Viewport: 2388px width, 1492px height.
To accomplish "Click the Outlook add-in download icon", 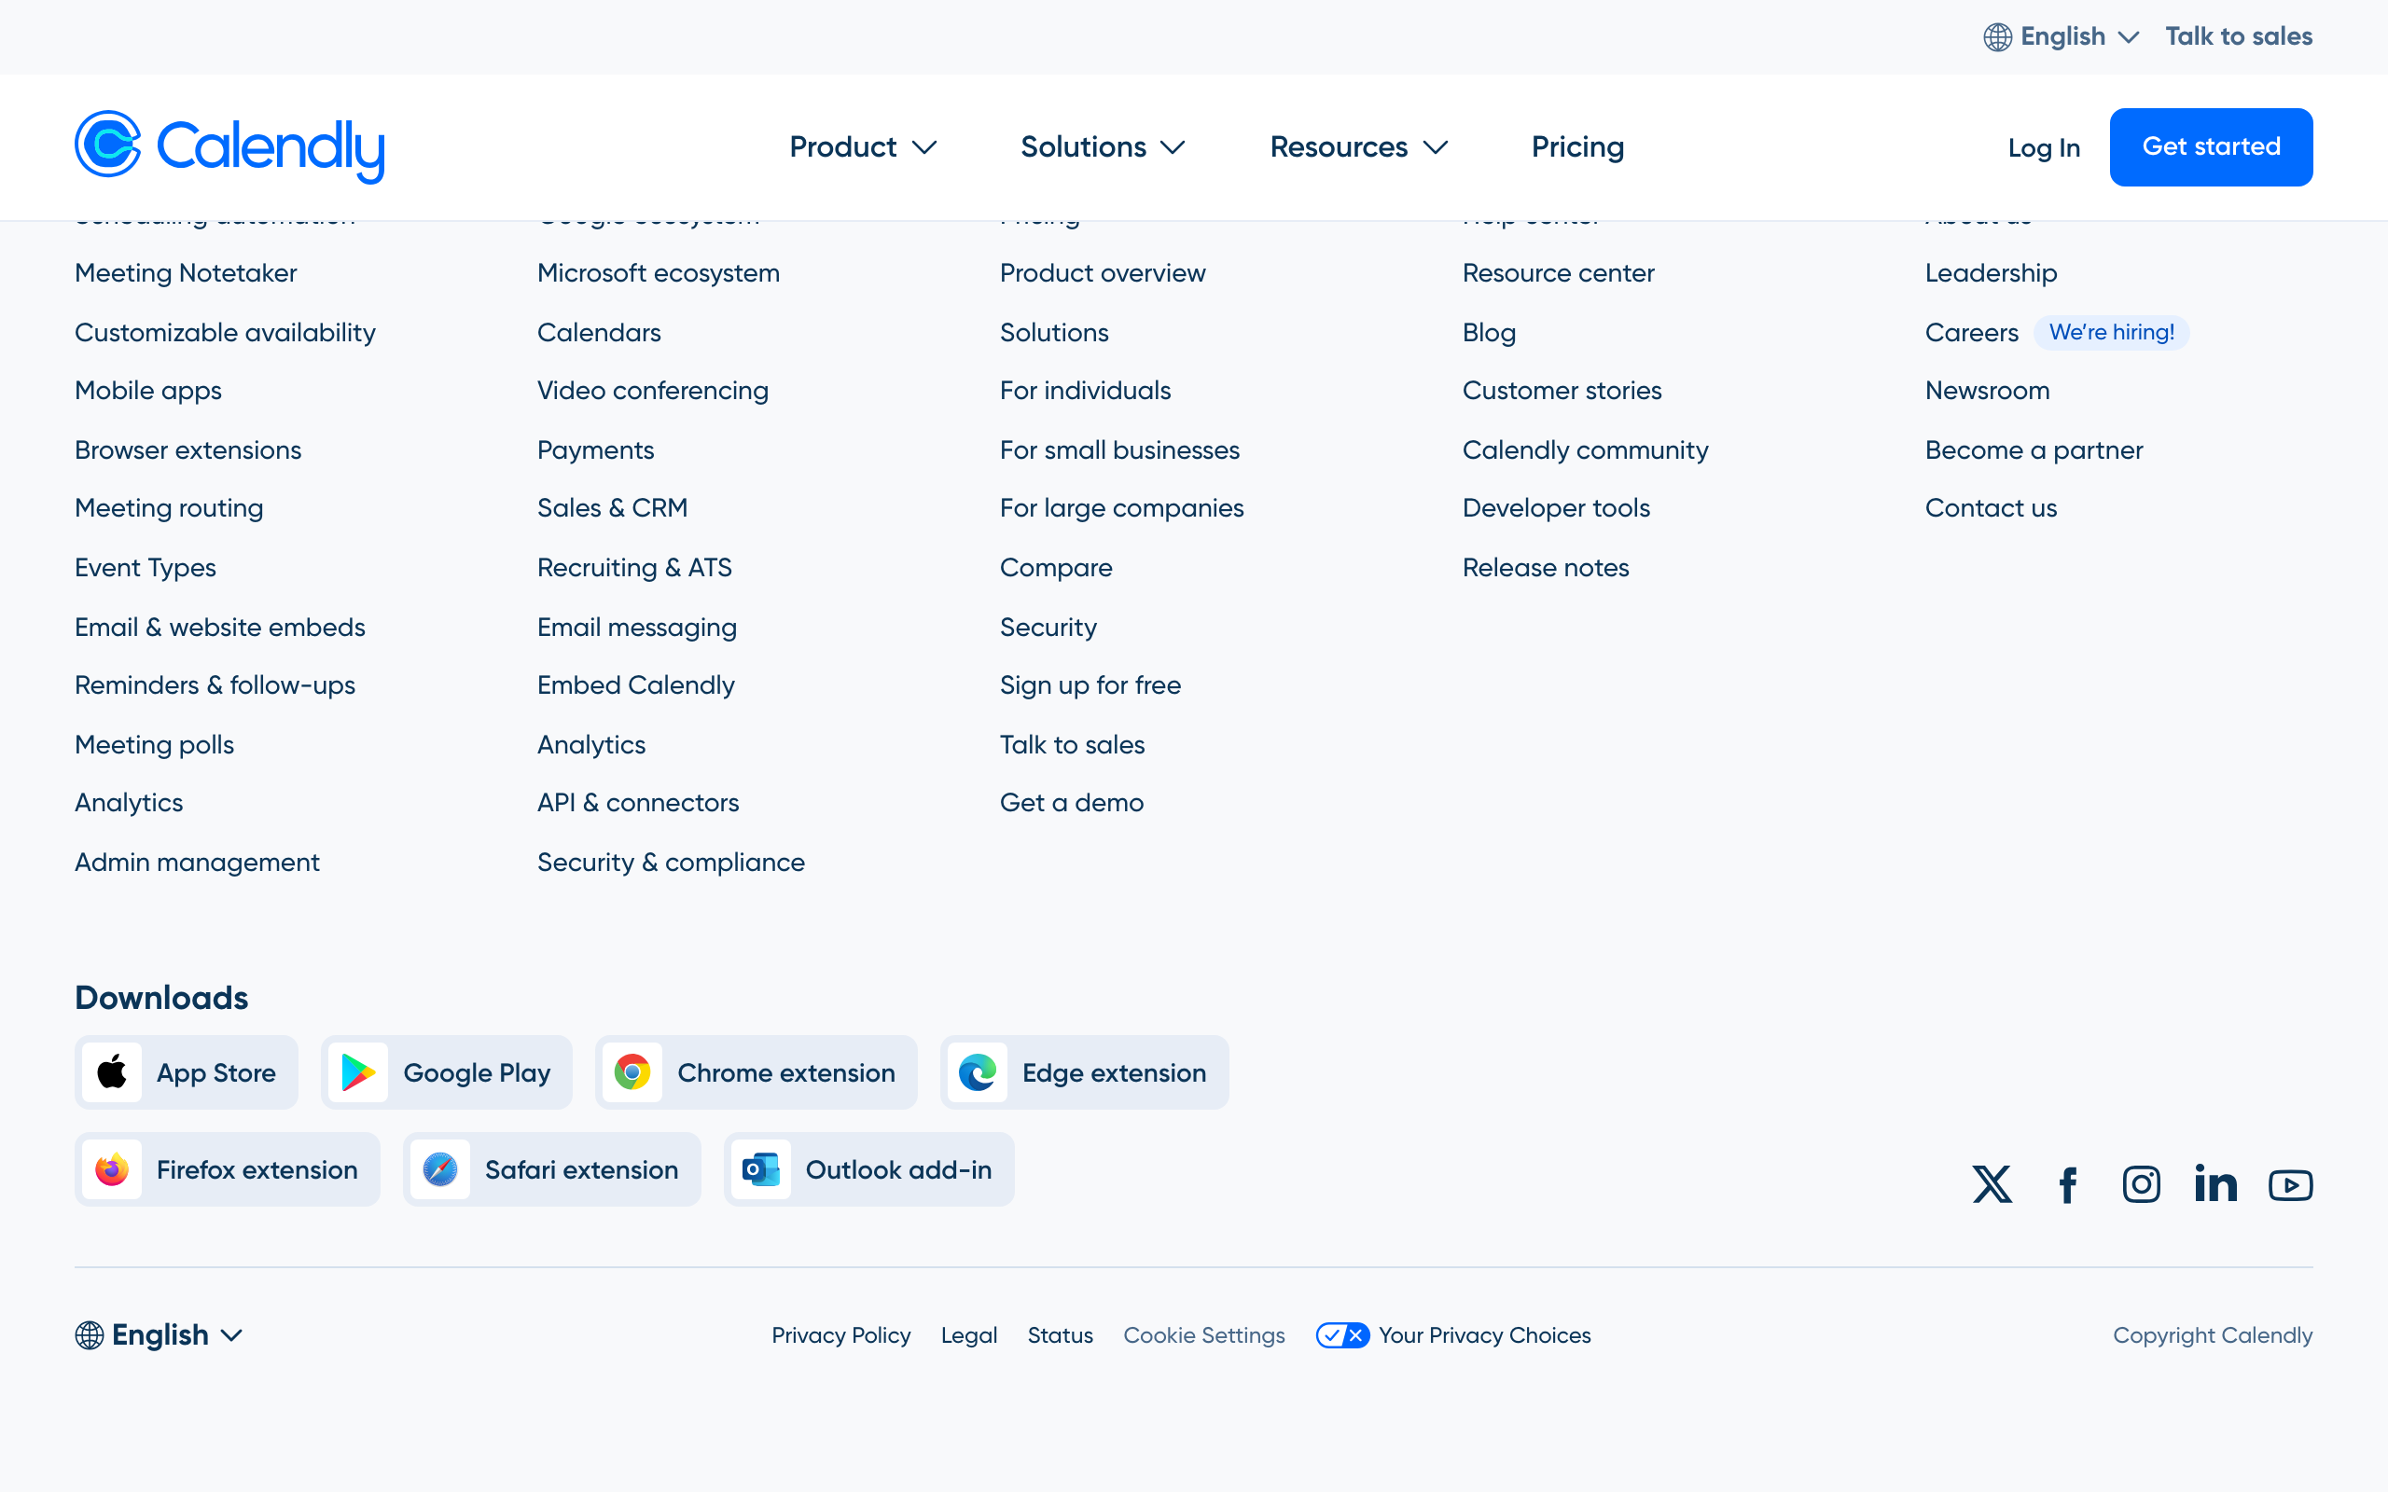I will (x=761, y=1169).
